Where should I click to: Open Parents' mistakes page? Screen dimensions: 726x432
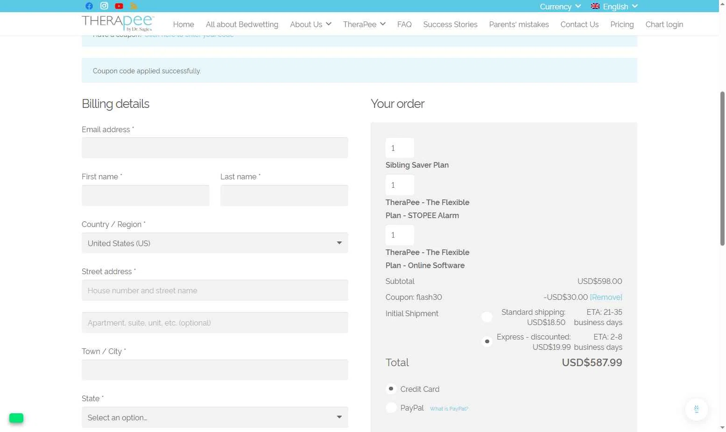coord(519,24)
